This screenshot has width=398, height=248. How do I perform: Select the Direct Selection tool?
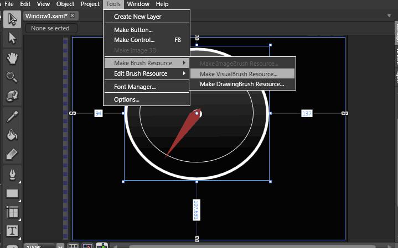click(12, 38)
